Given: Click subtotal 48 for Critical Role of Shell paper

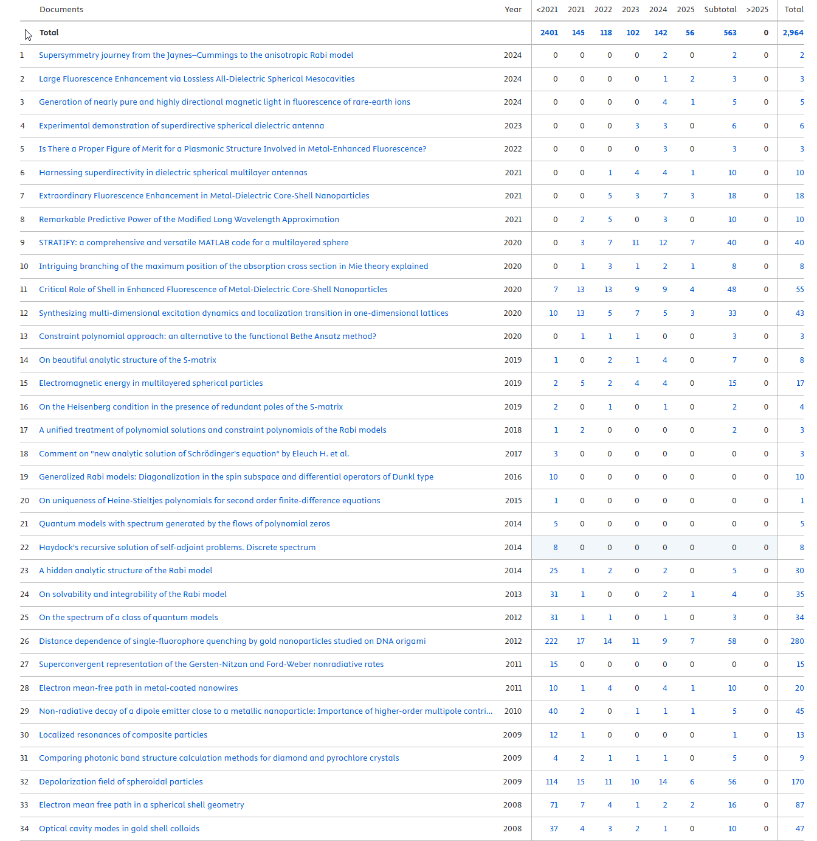Looking at the screenshot, I should (732, 290).
